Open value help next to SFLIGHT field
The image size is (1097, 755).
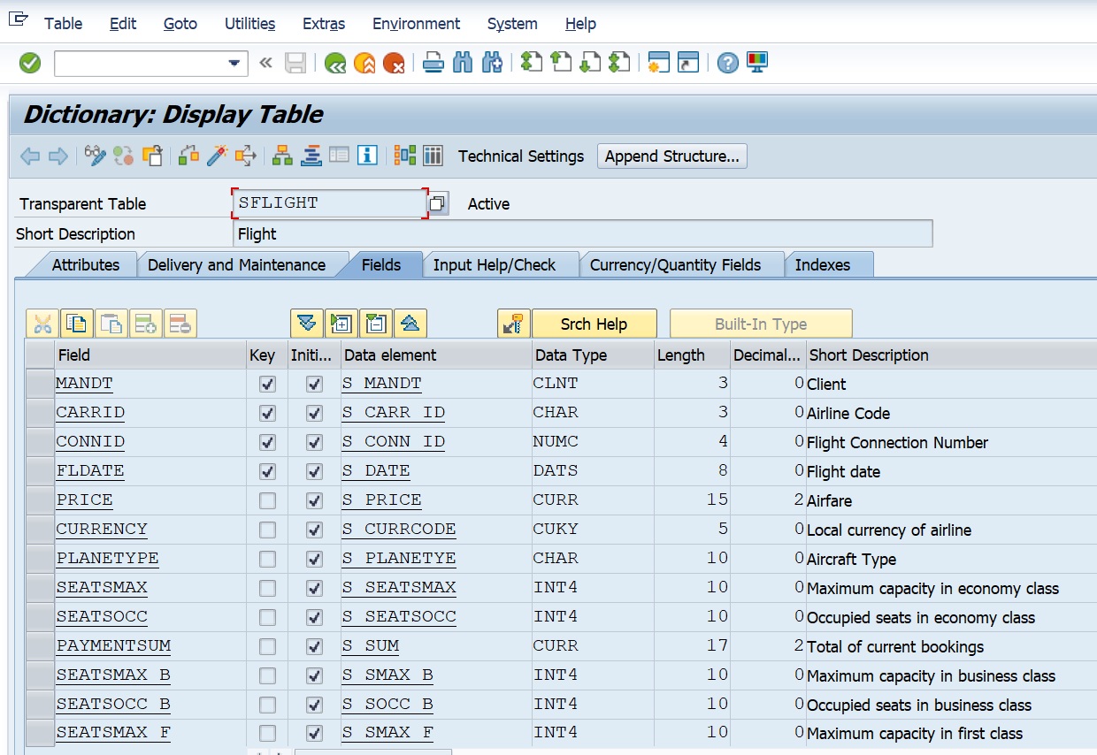[x=437, y=203]
